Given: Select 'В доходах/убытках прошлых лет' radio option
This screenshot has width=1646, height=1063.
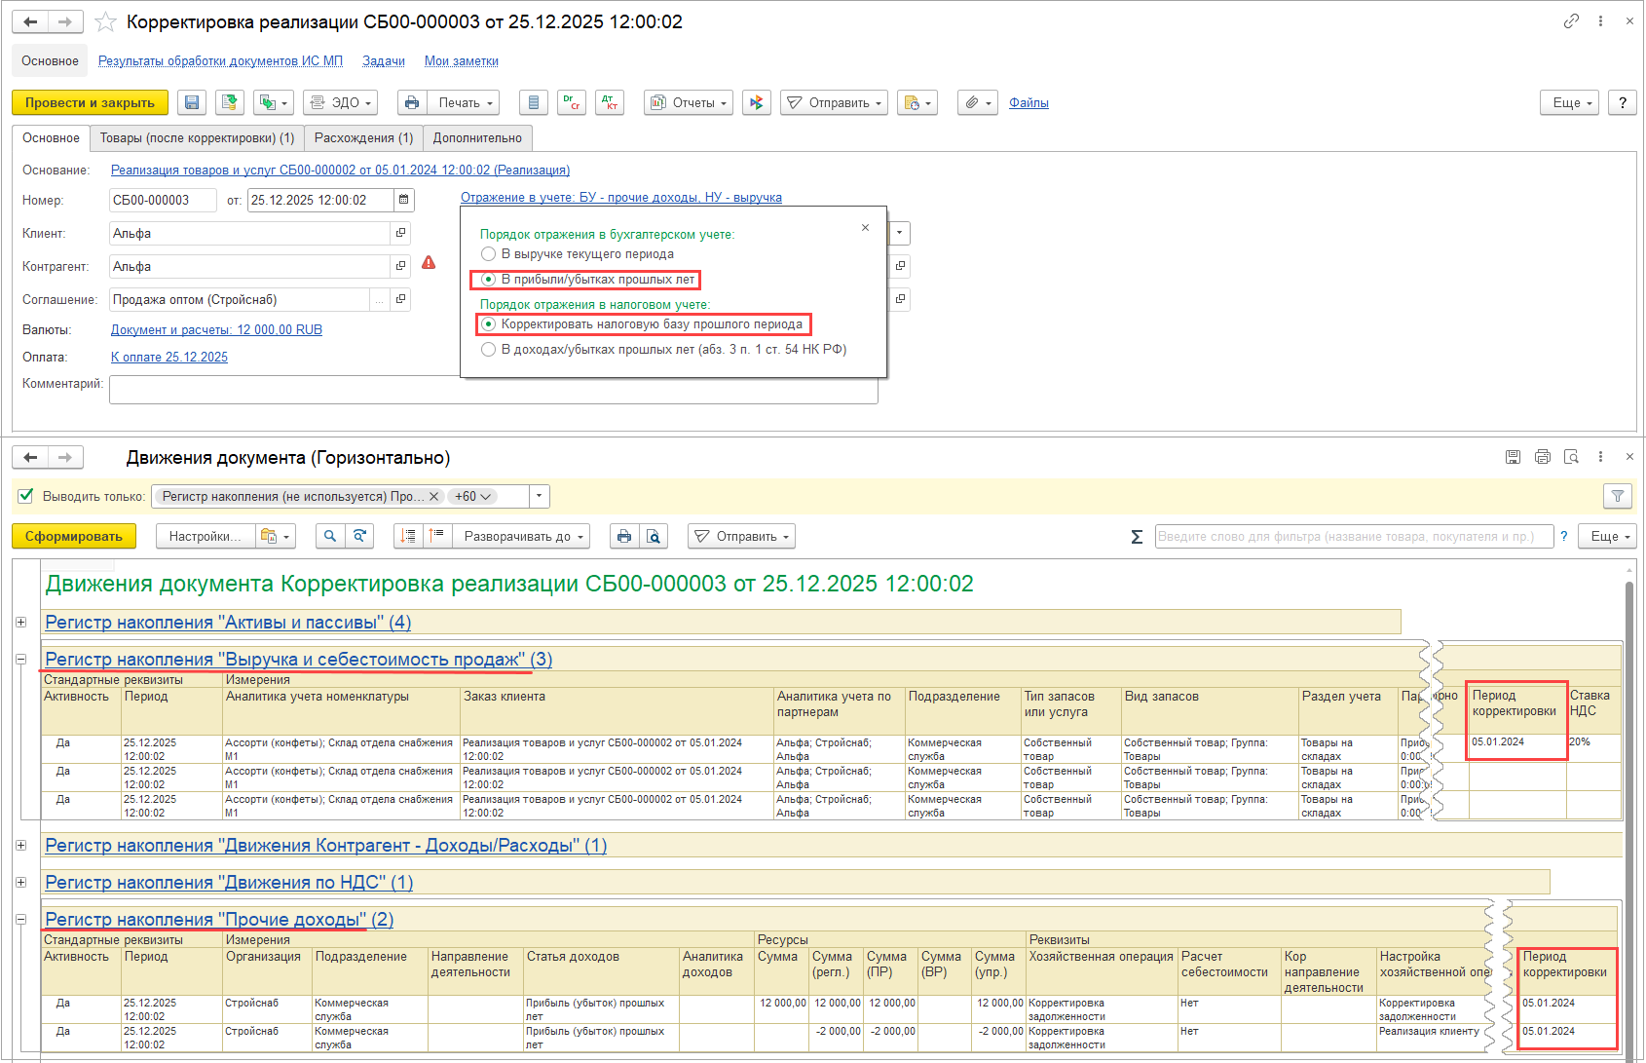Looking at the screenshot, I should click(489, 349).
